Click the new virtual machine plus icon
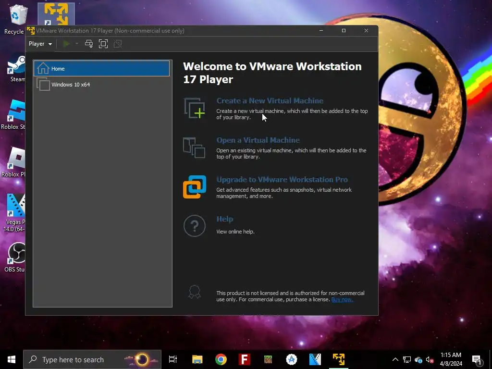This screenshot has height=369, width=492. pos(195,108)
